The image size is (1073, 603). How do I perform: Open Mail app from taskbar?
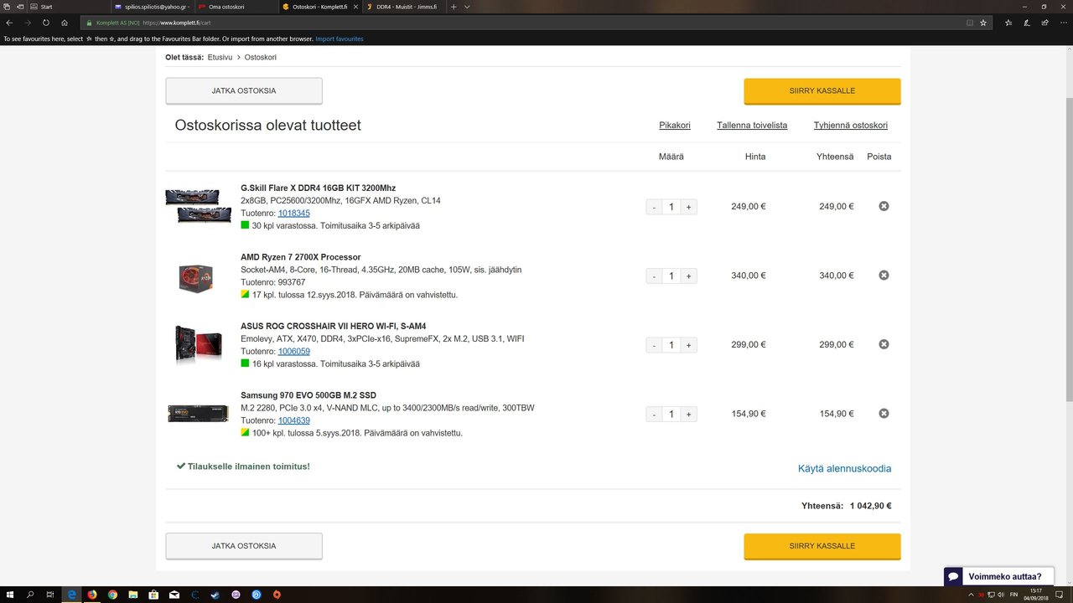174,595
